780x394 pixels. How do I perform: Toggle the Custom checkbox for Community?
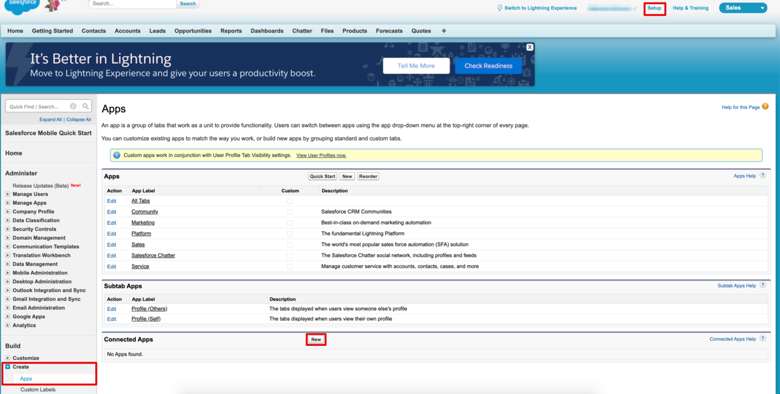[x=290, y=212]
